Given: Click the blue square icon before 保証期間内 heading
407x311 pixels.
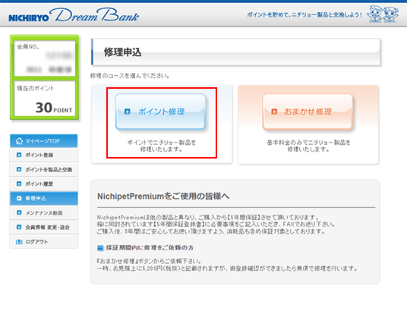Looking at the screenshot, I should (x=100, y=248).
